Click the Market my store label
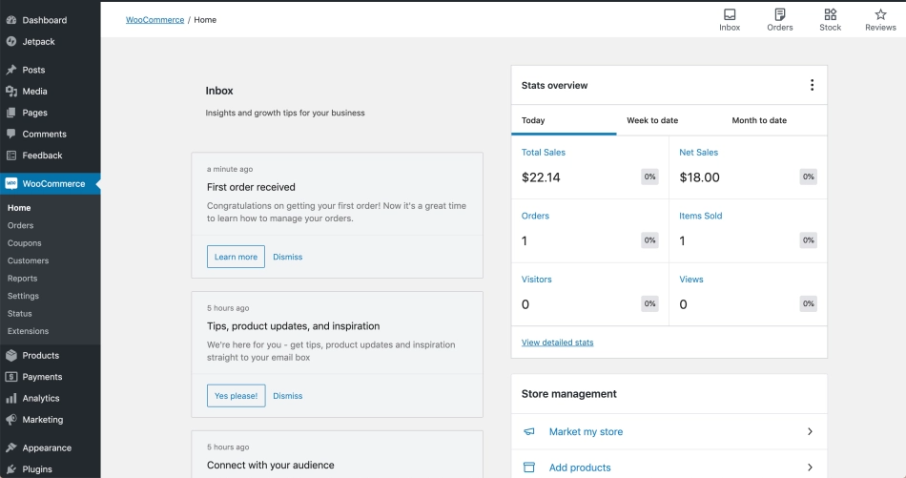The width and height of the screenshot is (906, 478). pyautogui.click(x=586, y=432)
